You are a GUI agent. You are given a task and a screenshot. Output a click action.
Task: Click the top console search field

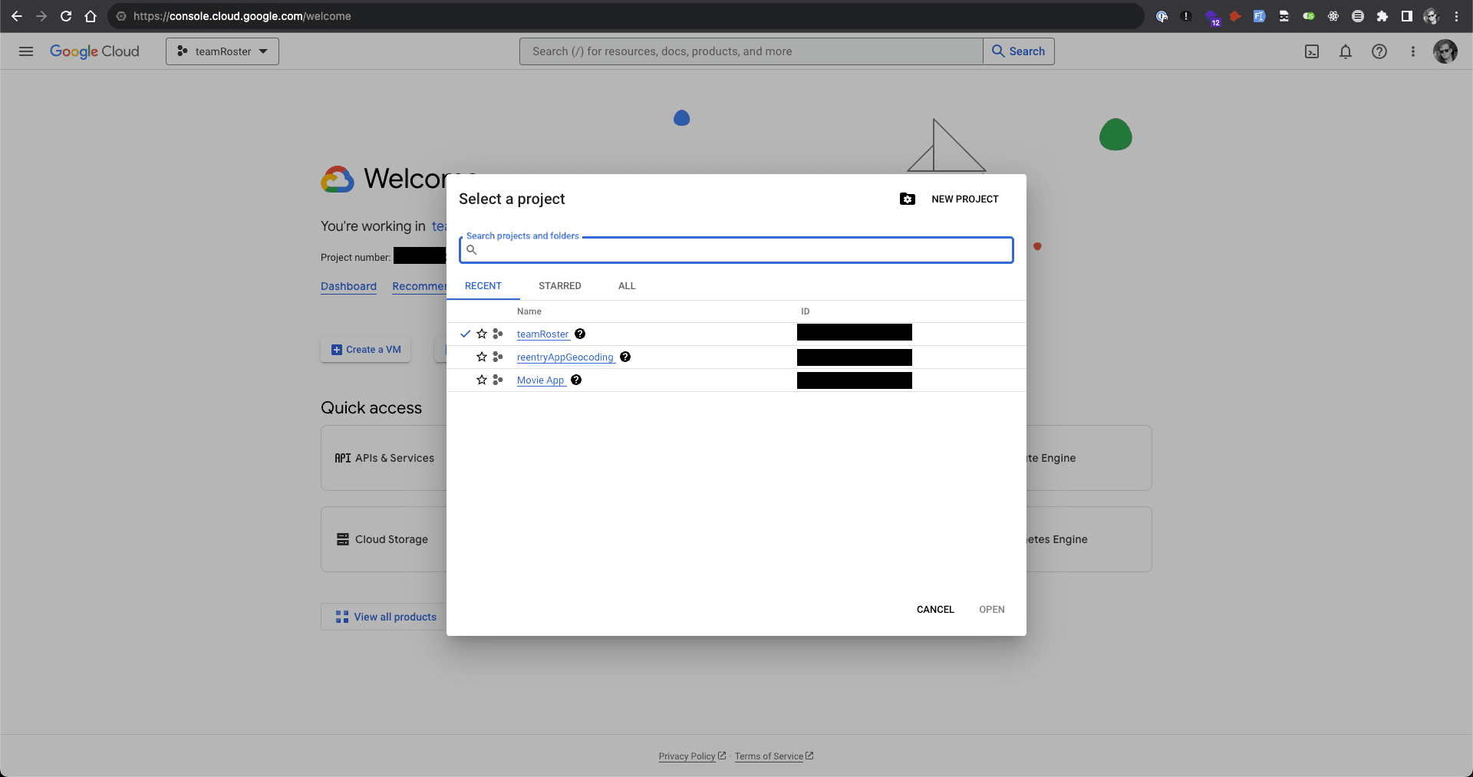(x=751, y=51)
